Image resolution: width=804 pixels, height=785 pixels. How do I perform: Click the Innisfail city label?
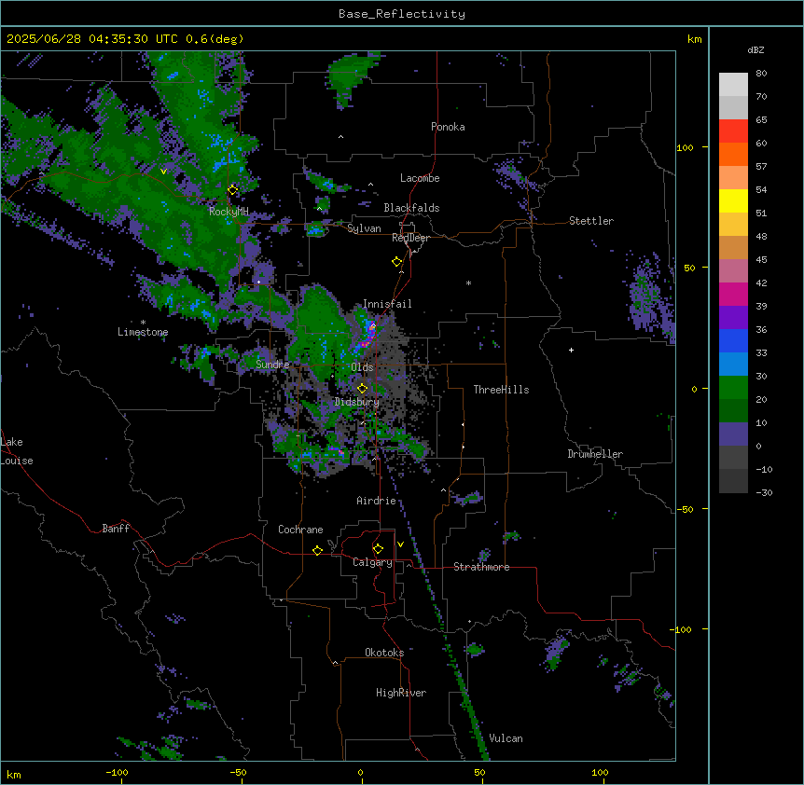(387, 304)
